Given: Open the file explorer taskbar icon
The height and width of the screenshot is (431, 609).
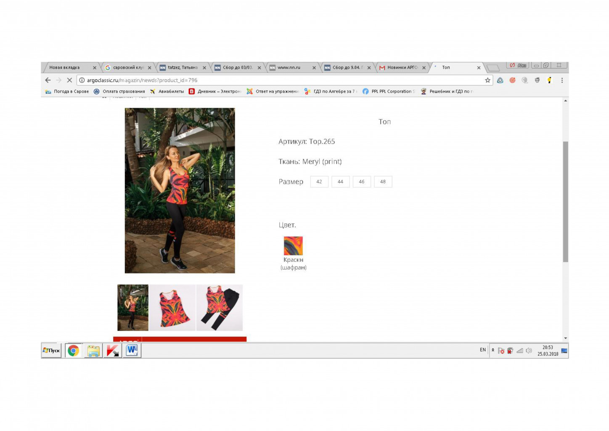Looking at the screenshot, I should [93, 351].
